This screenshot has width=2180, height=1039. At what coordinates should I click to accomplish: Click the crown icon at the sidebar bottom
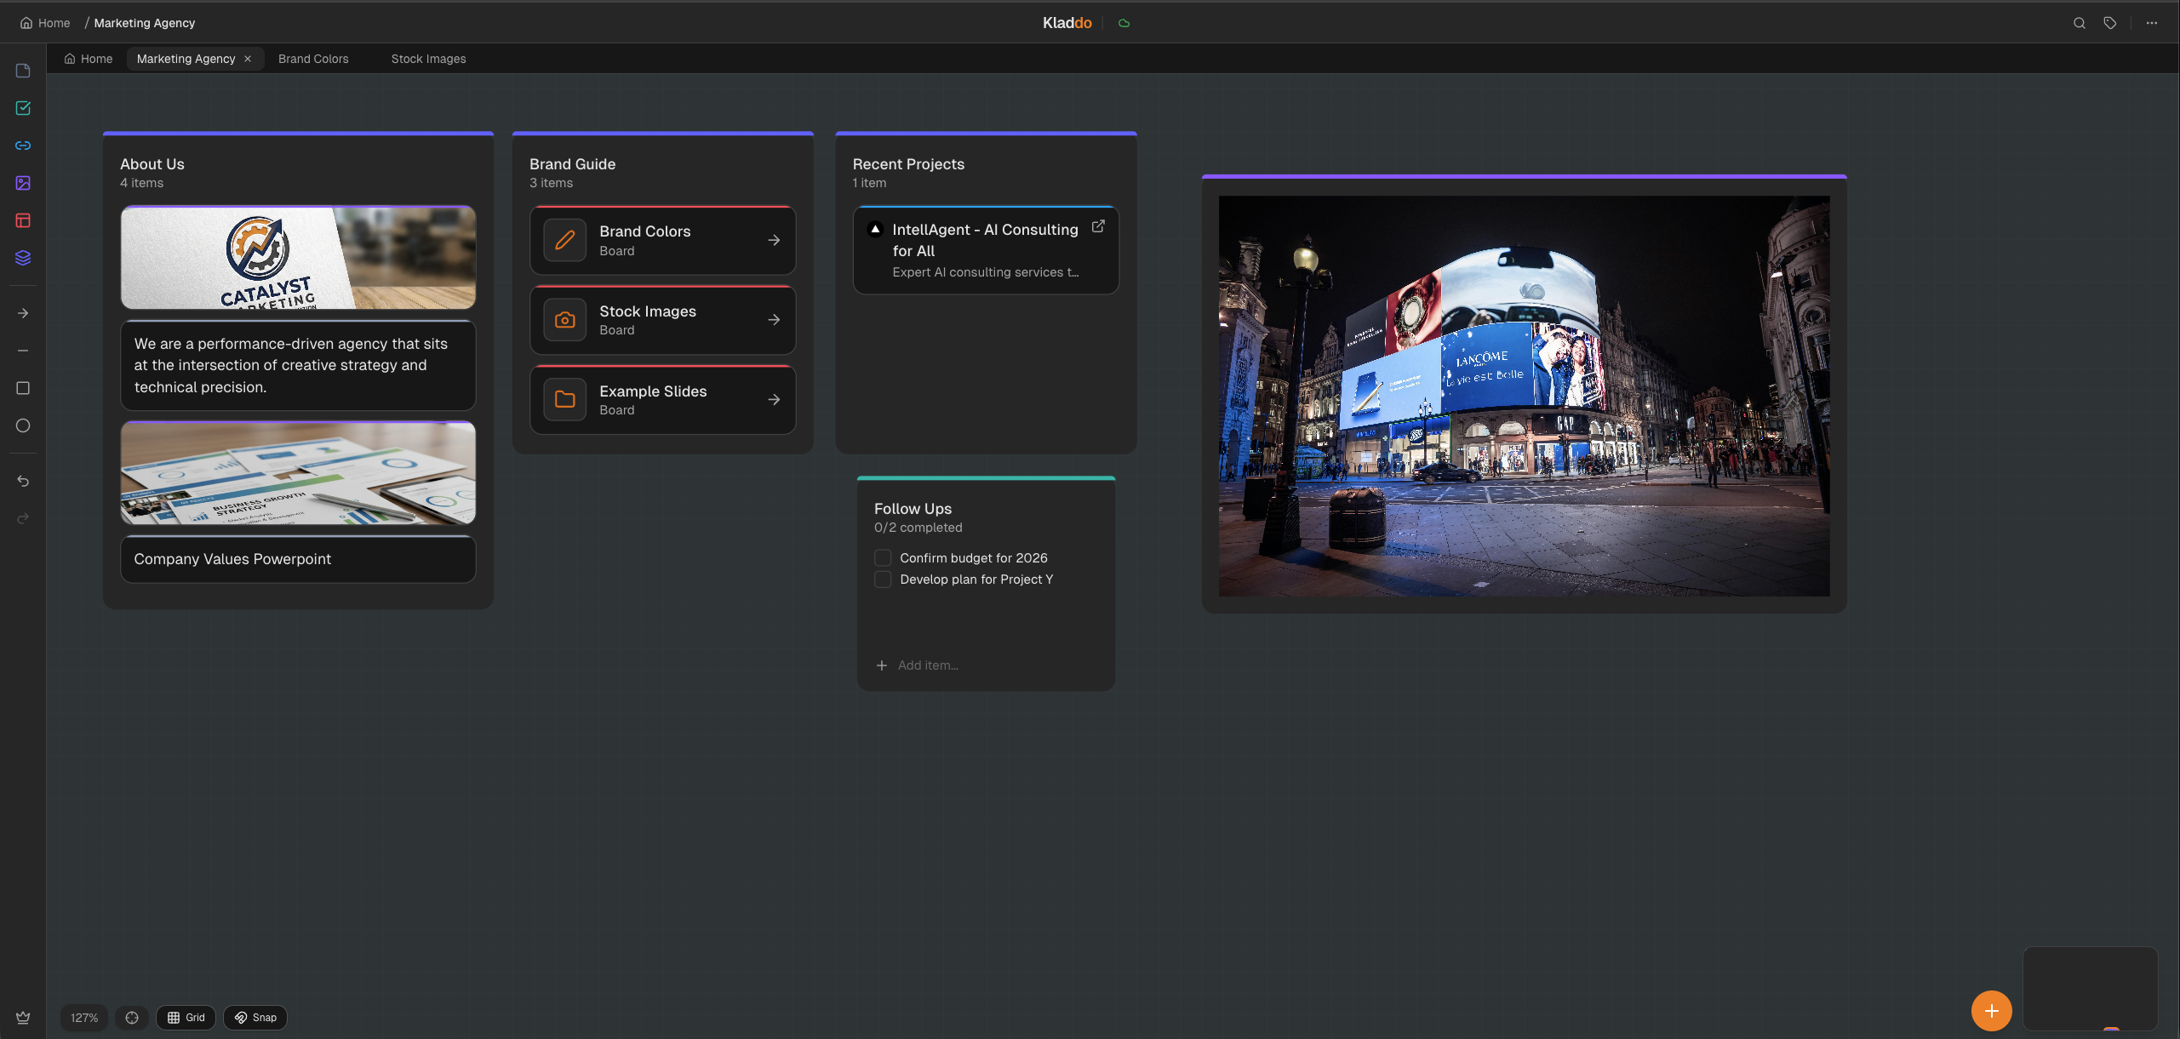click(22, 1017)
